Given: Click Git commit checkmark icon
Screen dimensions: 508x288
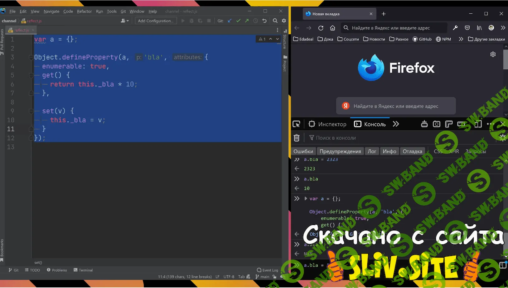Looking at the screenshot, I should [x=238, y=21].
